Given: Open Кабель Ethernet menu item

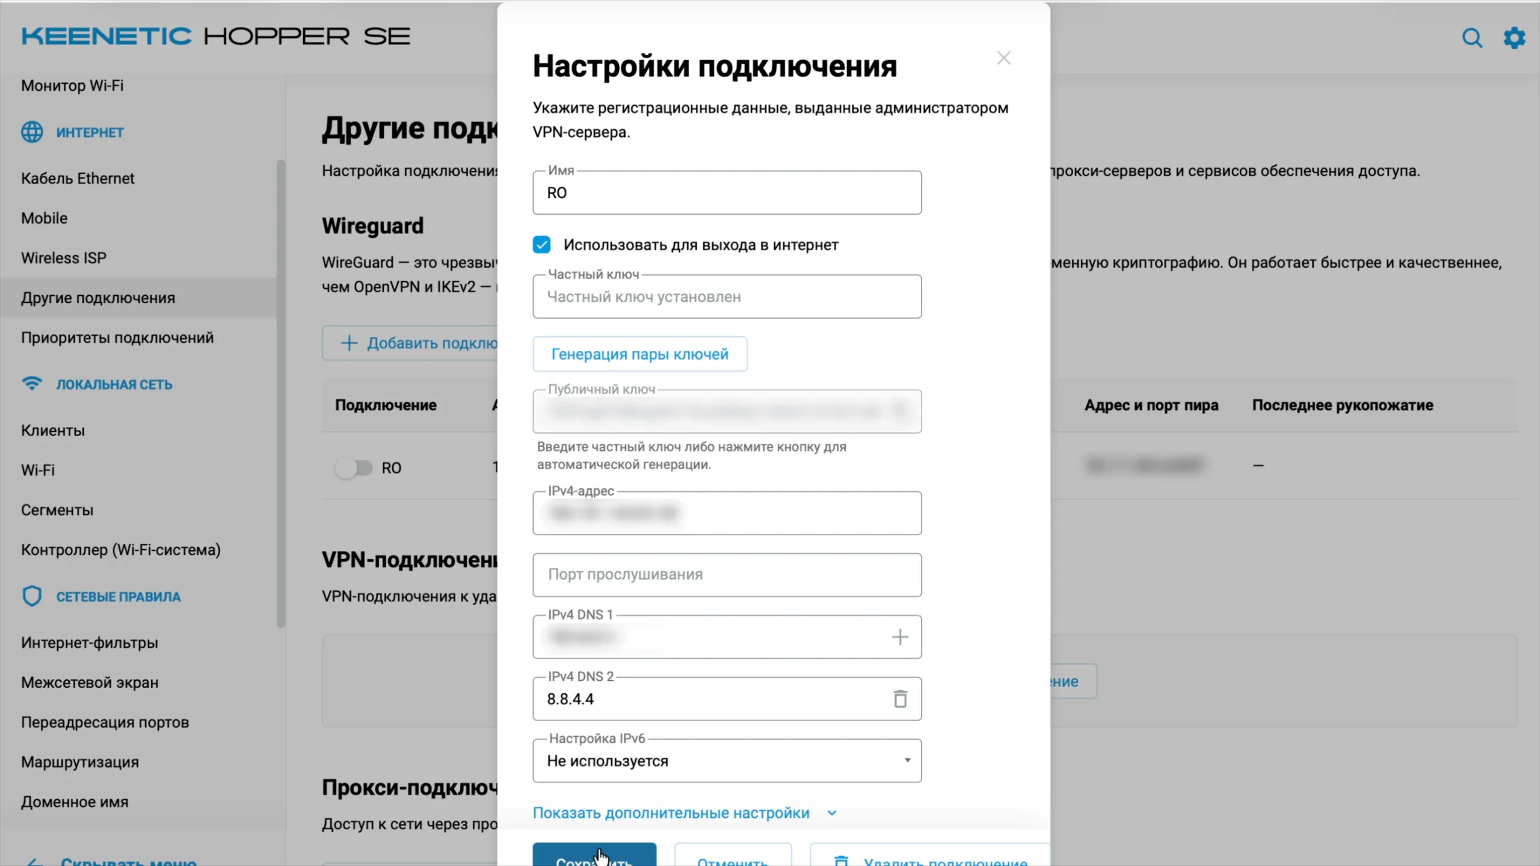Looking at the screenshot, I should click(78, 178).
